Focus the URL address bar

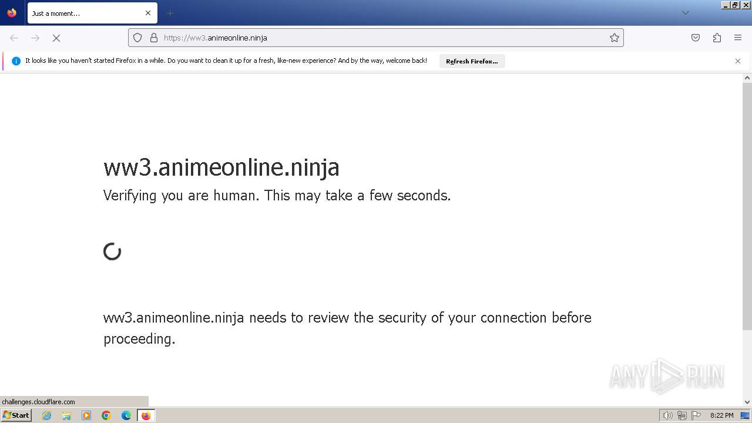pyautogui.click(x=376, y=38)
